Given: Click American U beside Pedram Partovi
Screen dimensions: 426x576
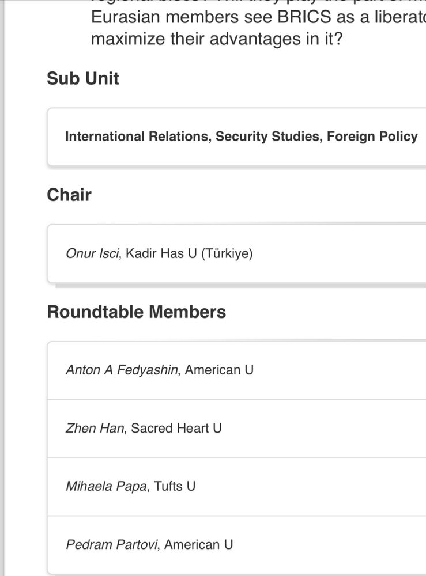Looking at the screenshot, I should pos(198,544).
